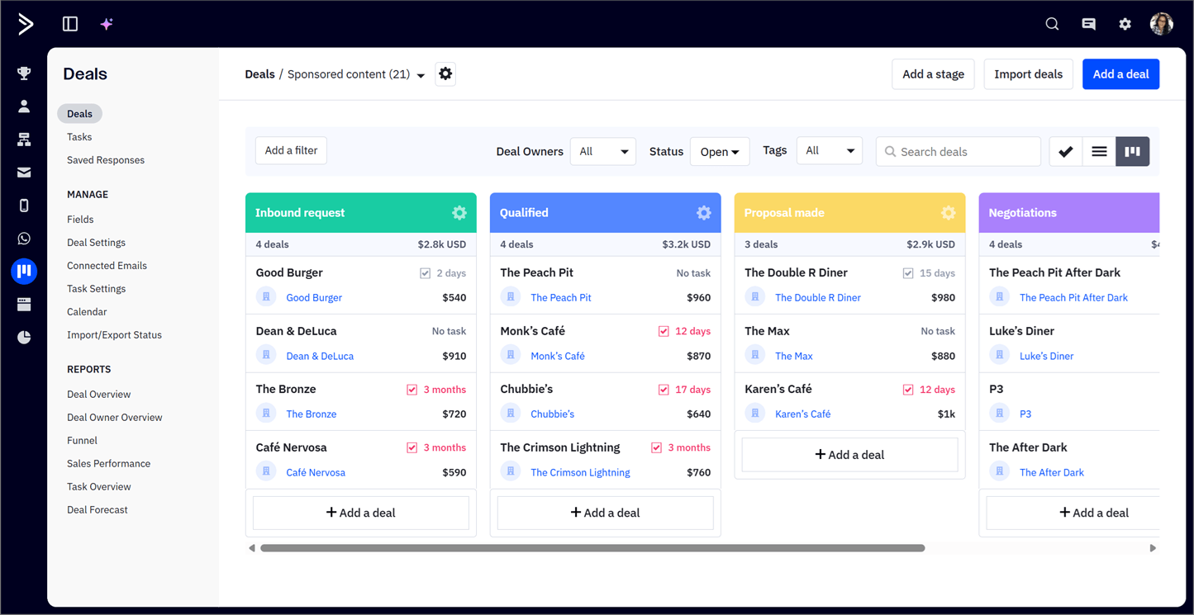Open account settings gear in top bar
Viewport: 1194px width, 615px height.
click(x=1125, y=24)
